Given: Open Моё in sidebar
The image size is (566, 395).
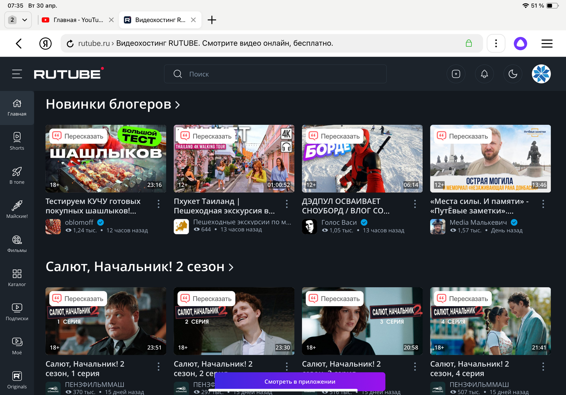Looking at the screenshot, I should (17, 346).
